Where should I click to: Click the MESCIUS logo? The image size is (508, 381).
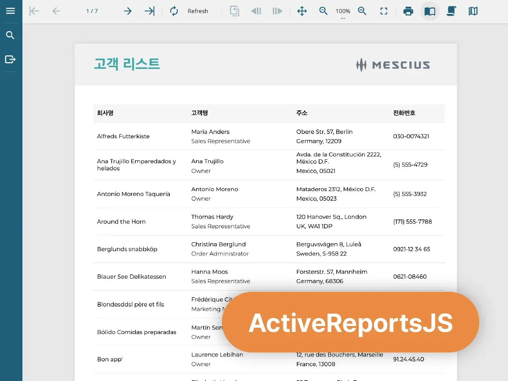pos(393,65)
